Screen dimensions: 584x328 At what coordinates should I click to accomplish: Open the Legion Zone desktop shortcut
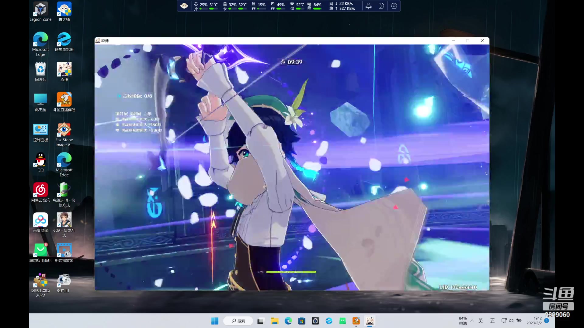40,12
